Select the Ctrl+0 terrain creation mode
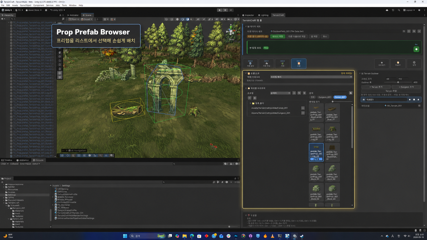This screenshot has width=427, height=240. 250,64
